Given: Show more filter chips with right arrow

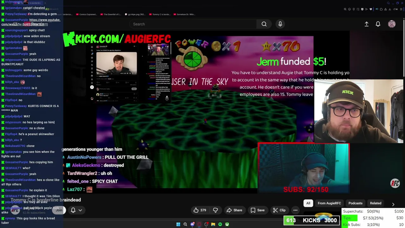Looking at the screenshot, I should click(393, 204).
